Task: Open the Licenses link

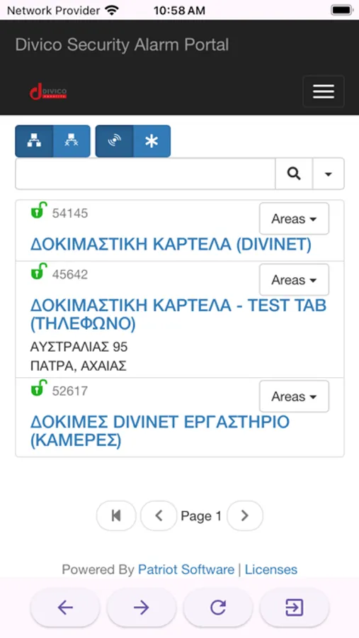Action: (270, 569)
